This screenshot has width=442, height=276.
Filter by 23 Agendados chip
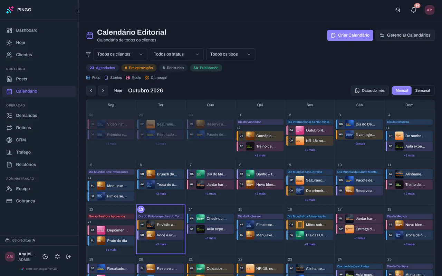102,68
